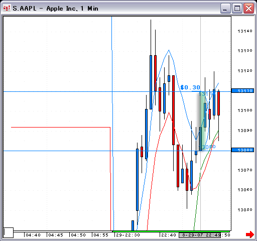257x241 pixels.
Task: Click the $0.30 measurement label
Action: coord(190,87)
